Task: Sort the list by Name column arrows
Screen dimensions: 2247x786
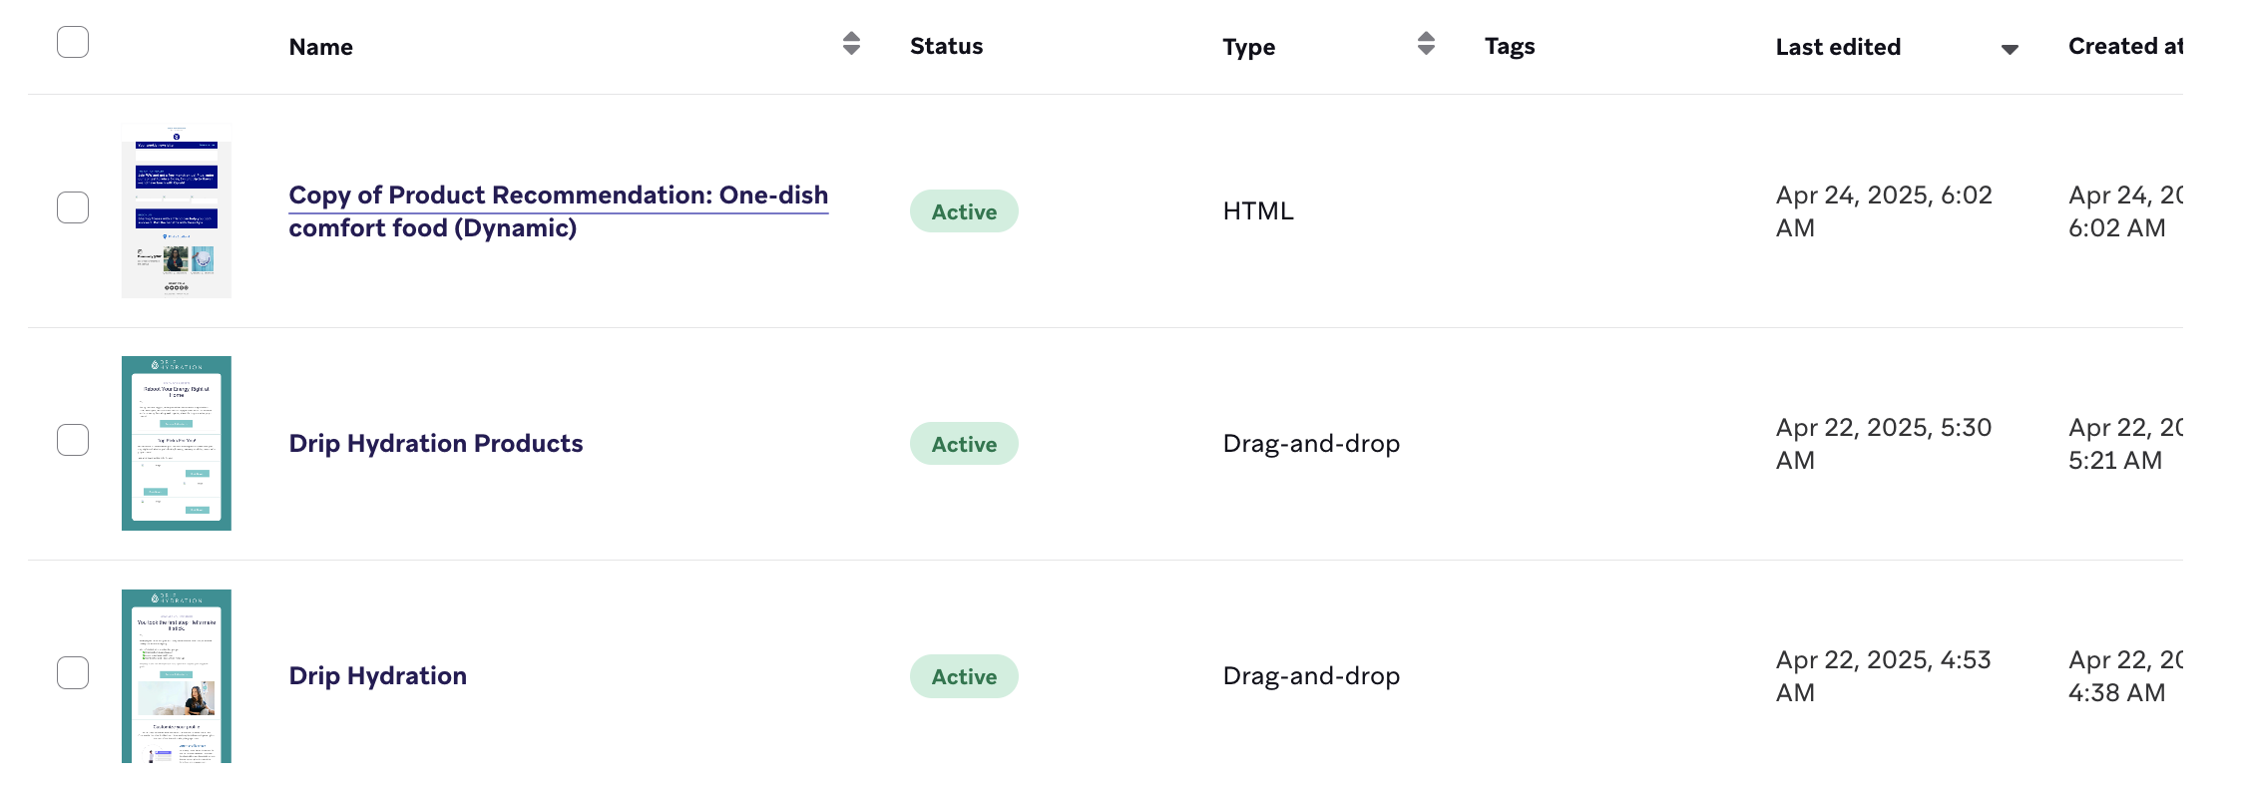Action: [851, 44]
